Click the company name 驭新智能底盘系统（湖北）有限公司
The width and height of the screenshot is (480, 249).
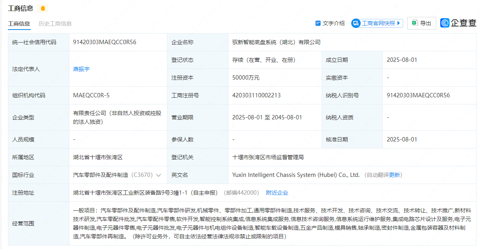pos(276,42)
